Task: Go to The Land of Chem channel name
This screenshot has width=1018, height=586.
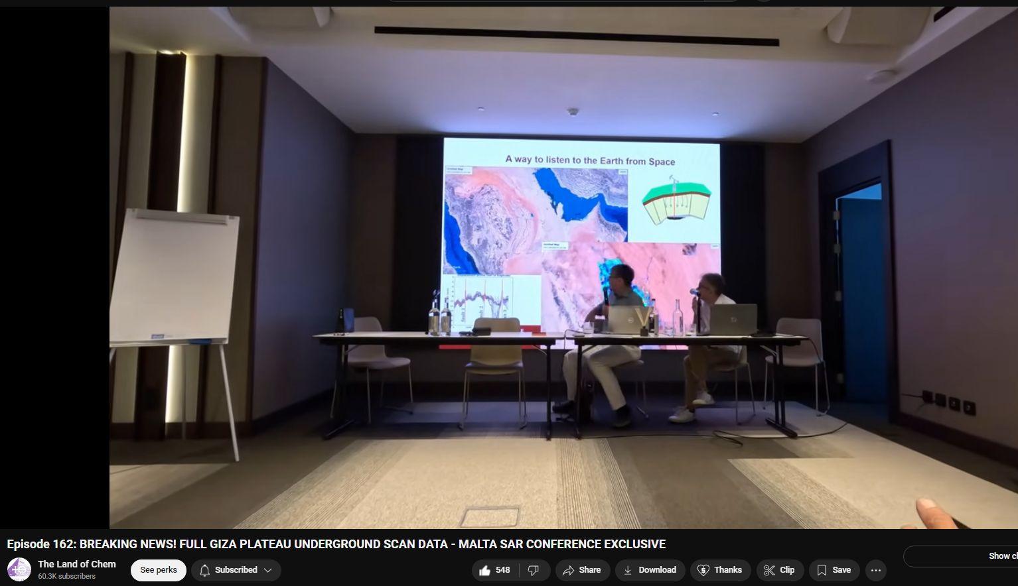Action: [x=77, y=564]
